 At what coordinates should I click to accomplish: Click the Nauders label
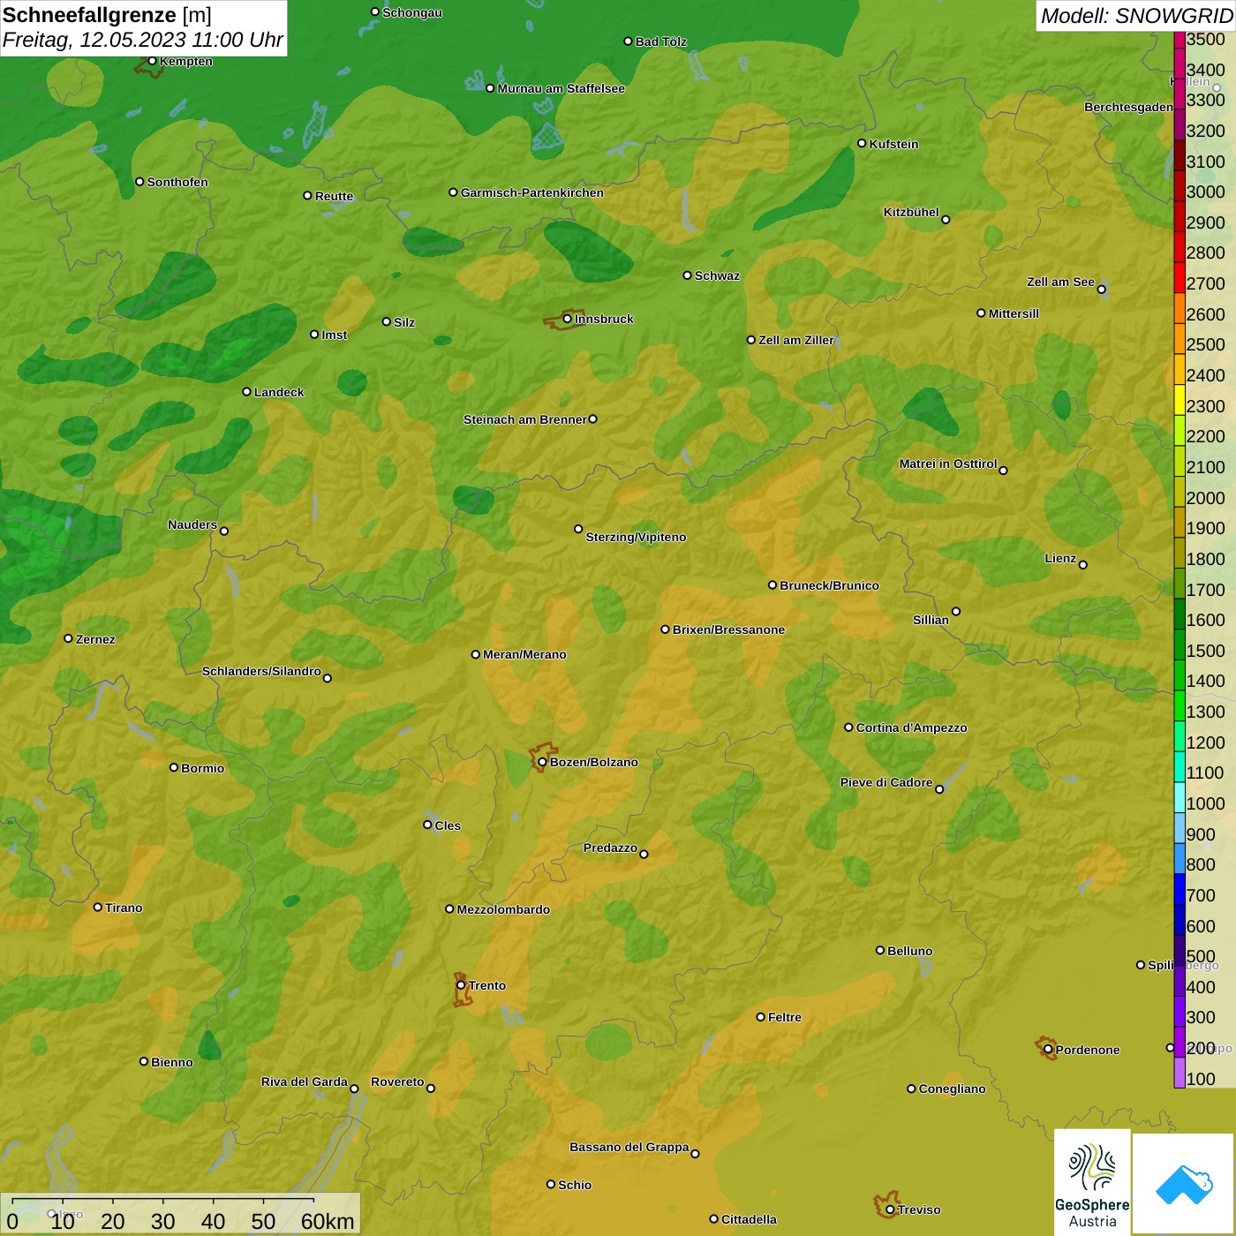click(x=192, y=524)
